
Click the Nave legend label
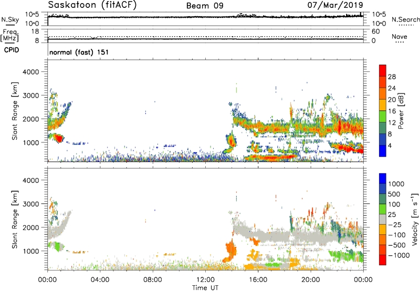(x=399, y=37)
